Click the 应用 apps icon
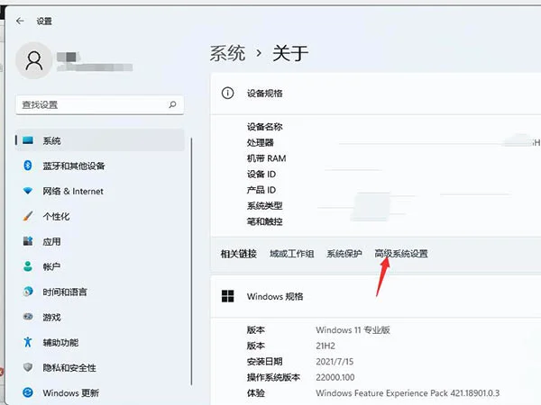Screen dimensions: 541x405 (x=28, y=241)
